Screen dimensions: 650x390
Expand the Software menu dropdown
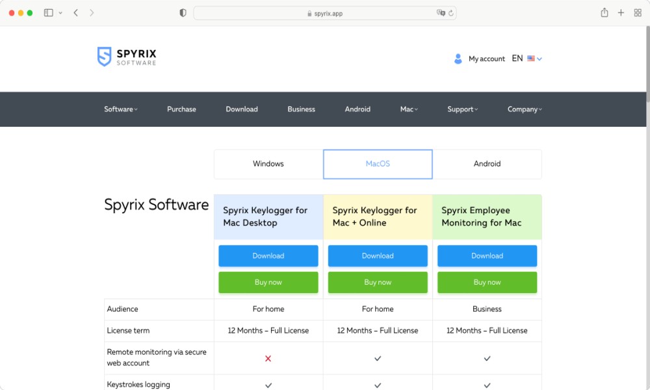(121, 109)
